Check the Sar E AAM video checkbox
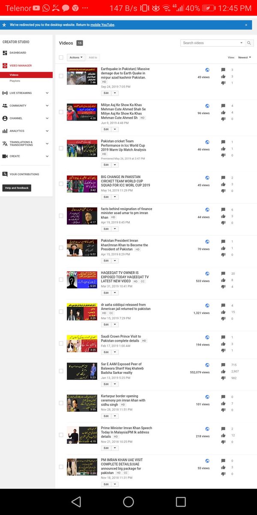The image size is (257, 515). pyautogui.click(x=61, y=371)
